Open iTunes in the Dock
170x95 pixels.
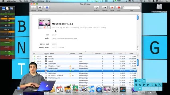(91, 89)
